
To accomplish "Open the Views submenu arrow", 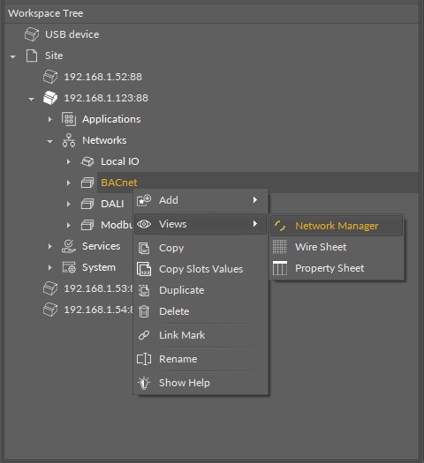I will [255, 224].
